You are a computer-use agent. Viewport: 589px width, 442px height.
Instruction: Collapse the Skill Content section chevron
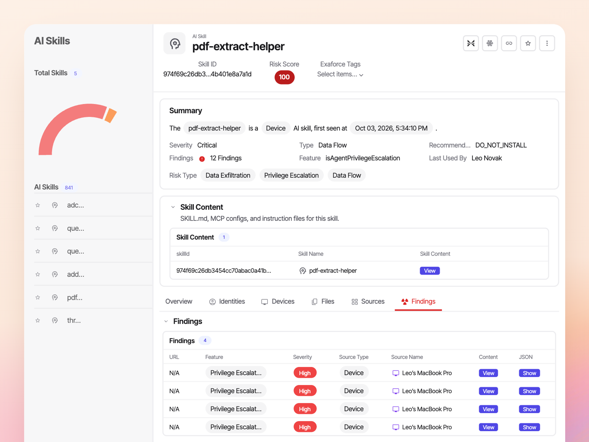pyautogui.click(x=173, y=207)
